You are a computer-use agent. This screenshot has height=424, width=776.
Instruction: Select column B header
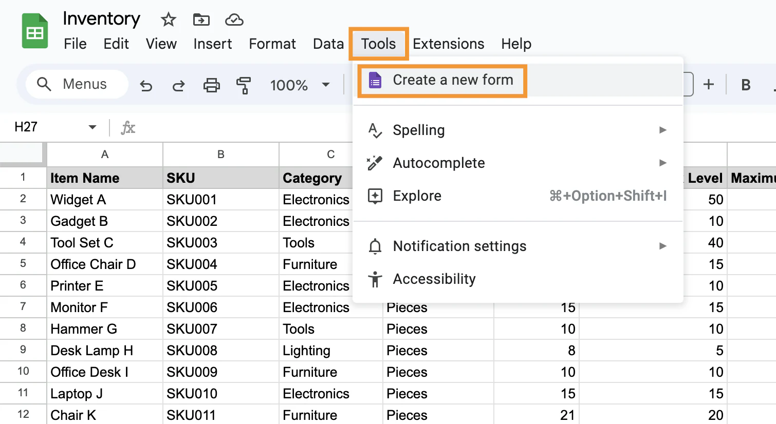click(x=221, y=155)
